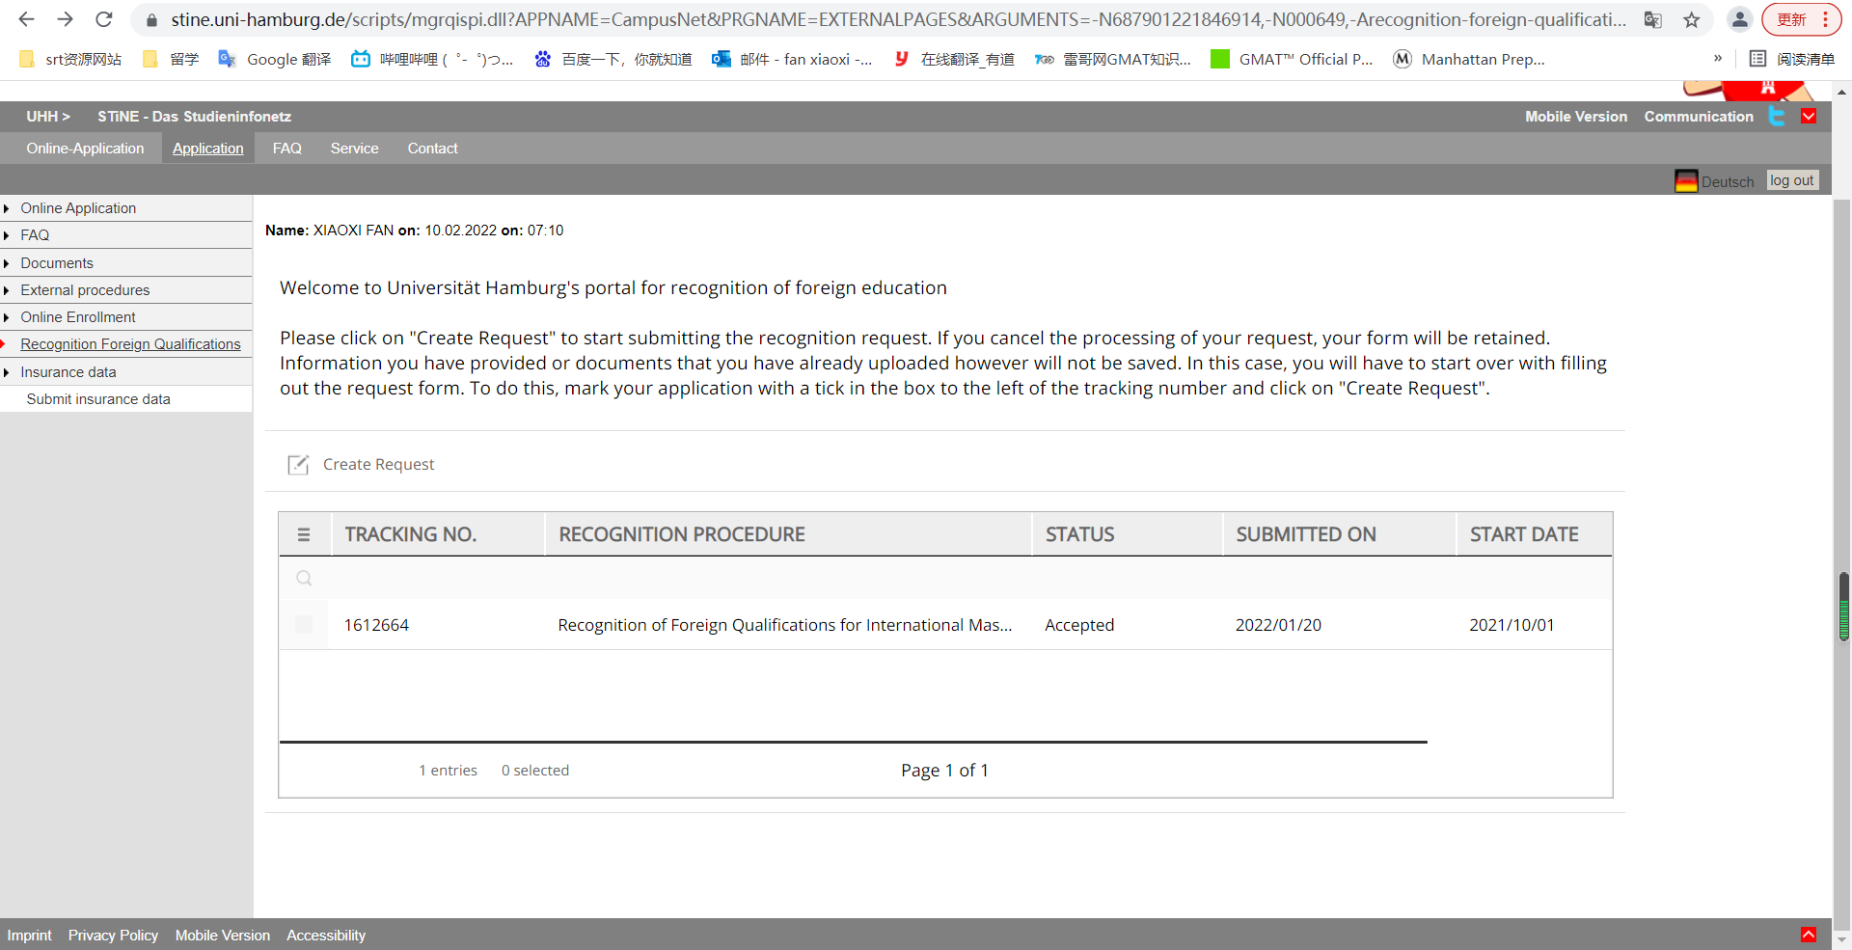Click the browser profile avatar icon
1852x950 pixels.
[x=1739, y=19]
